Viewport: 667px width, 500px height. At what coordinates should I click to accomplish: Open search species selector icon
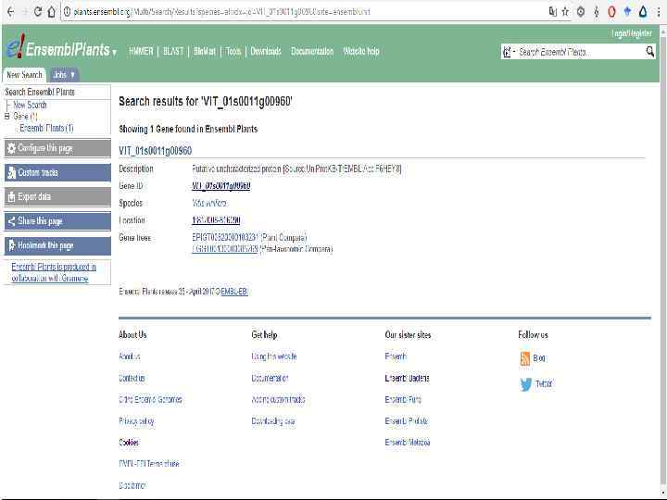point(507,52)
